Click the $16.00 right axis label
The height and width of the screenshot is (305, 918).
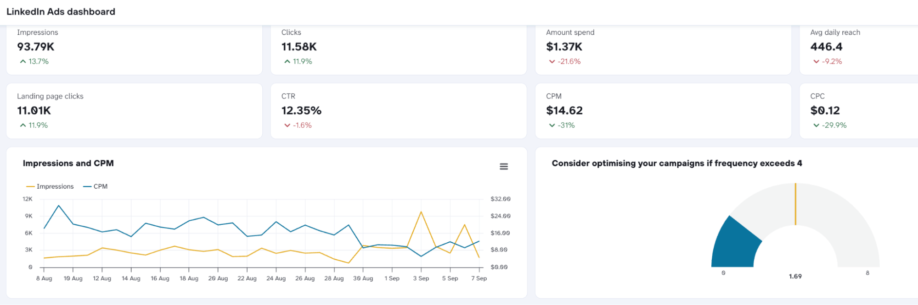click(x=501, y=233)
